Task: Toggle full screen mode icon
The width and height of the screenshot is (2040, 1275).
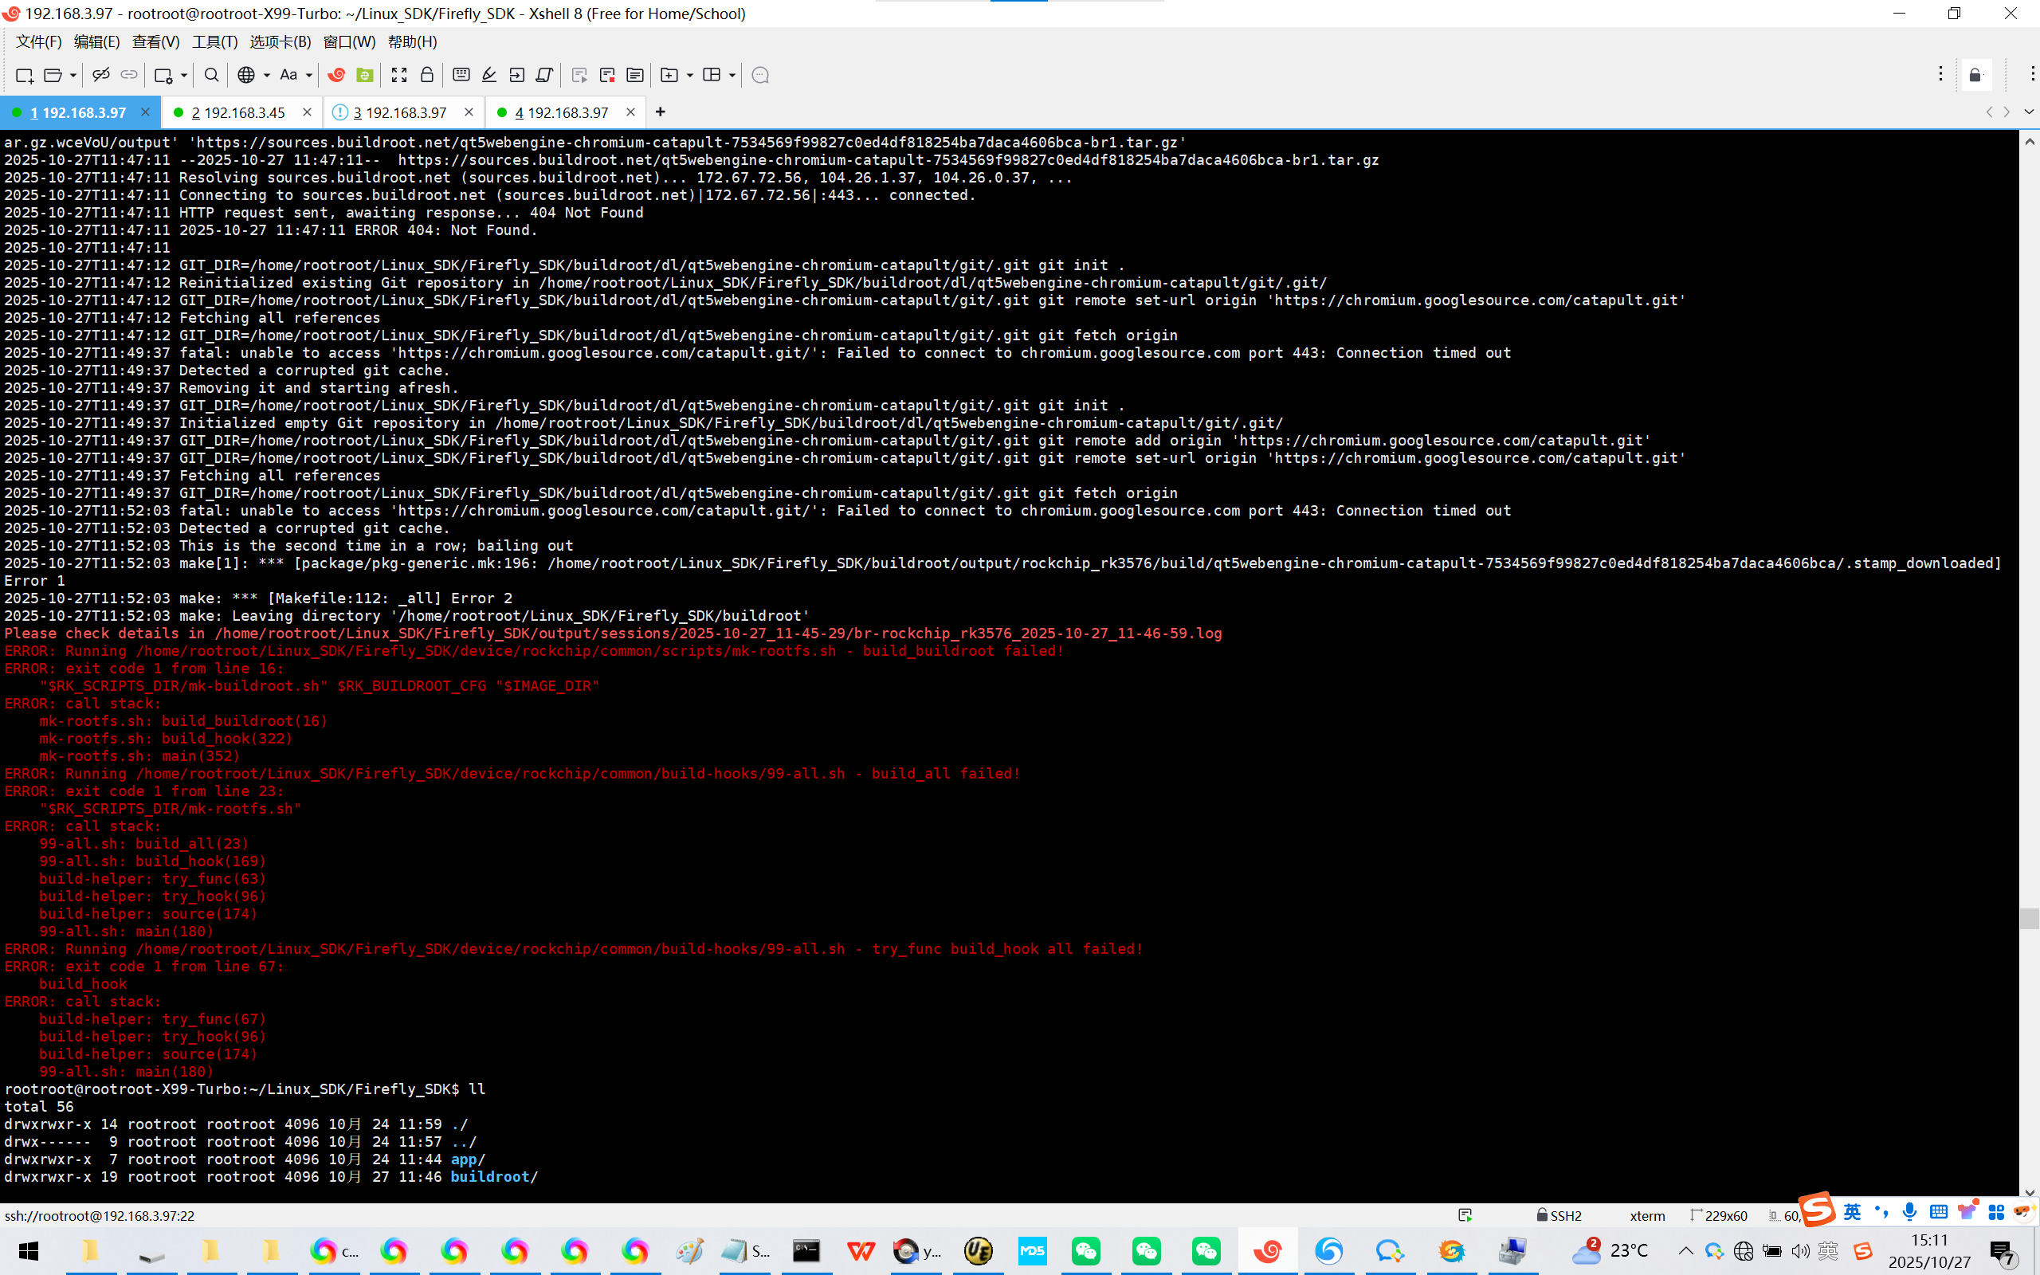Action: click(x=398, y=75)
